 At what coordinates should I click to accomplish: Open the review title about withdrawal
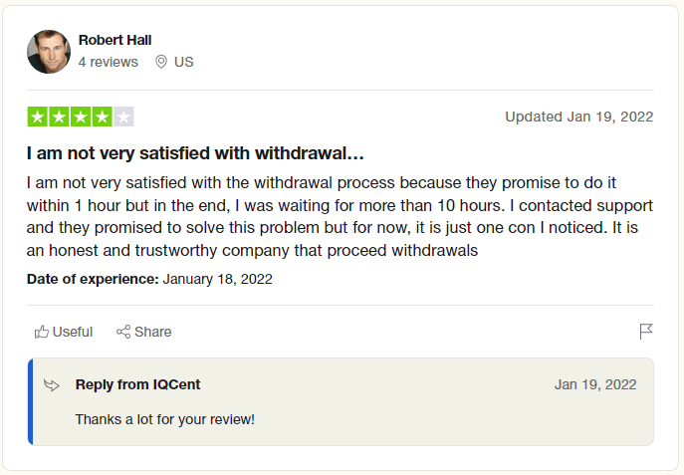(x=195, y=153)
